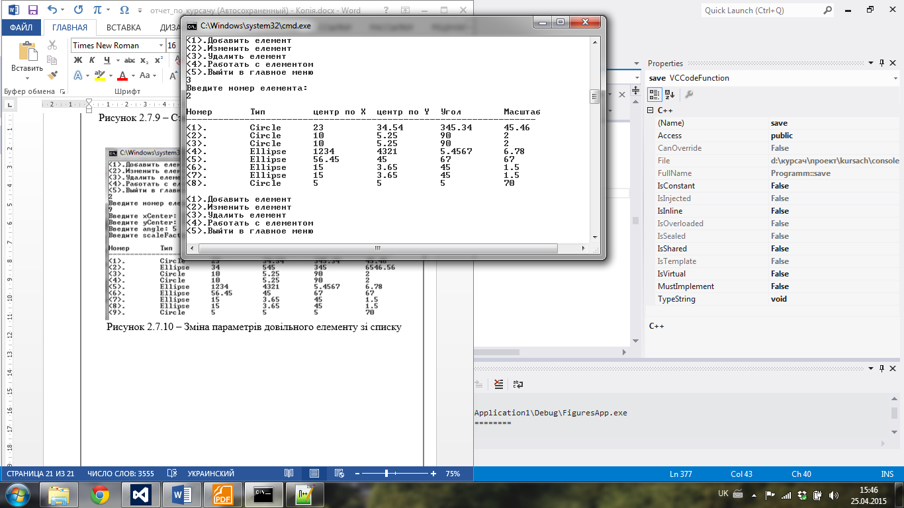
Task: Apply red font color
Action: click(121, 75)
